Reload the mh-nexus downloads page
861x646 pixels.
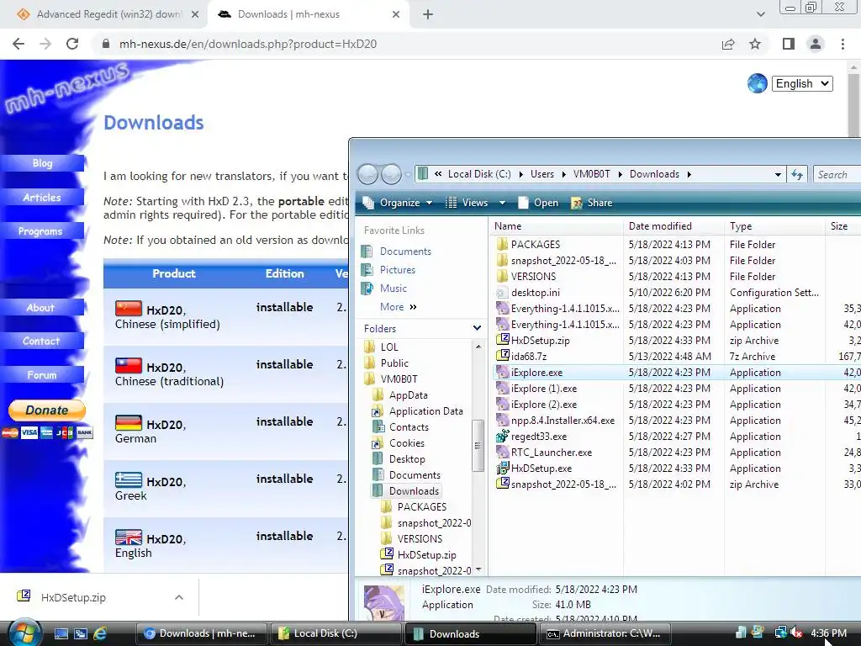72,44
